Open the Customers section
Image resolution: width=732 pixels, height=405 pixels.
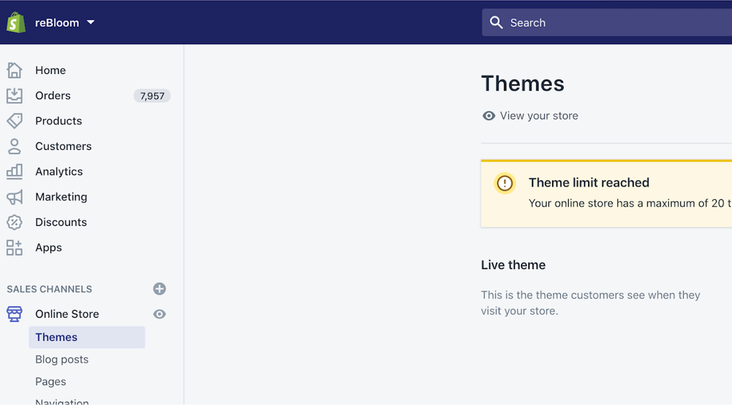(x=63, y=146)
